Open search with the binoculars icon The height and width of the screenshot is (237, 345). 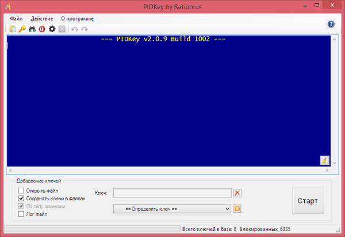pyautogui.click(x=32, y=29)
